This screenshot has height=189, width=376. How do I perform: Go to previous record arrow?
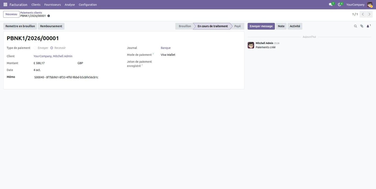pos(363,14)
